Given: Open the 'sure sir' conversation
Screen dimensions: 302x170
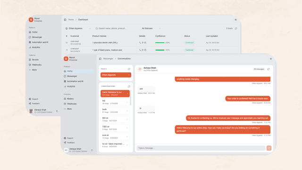Looking at the screenshot, I should point(115,136).
